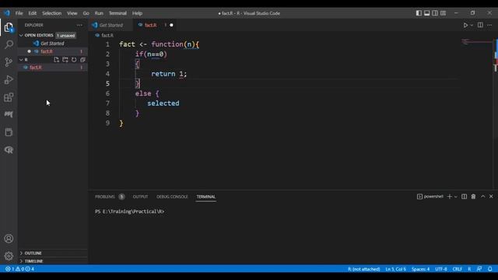Open the Selection menu
This screenshot has height=280, width=498.
pyautogui.click(x=52, y=13)
